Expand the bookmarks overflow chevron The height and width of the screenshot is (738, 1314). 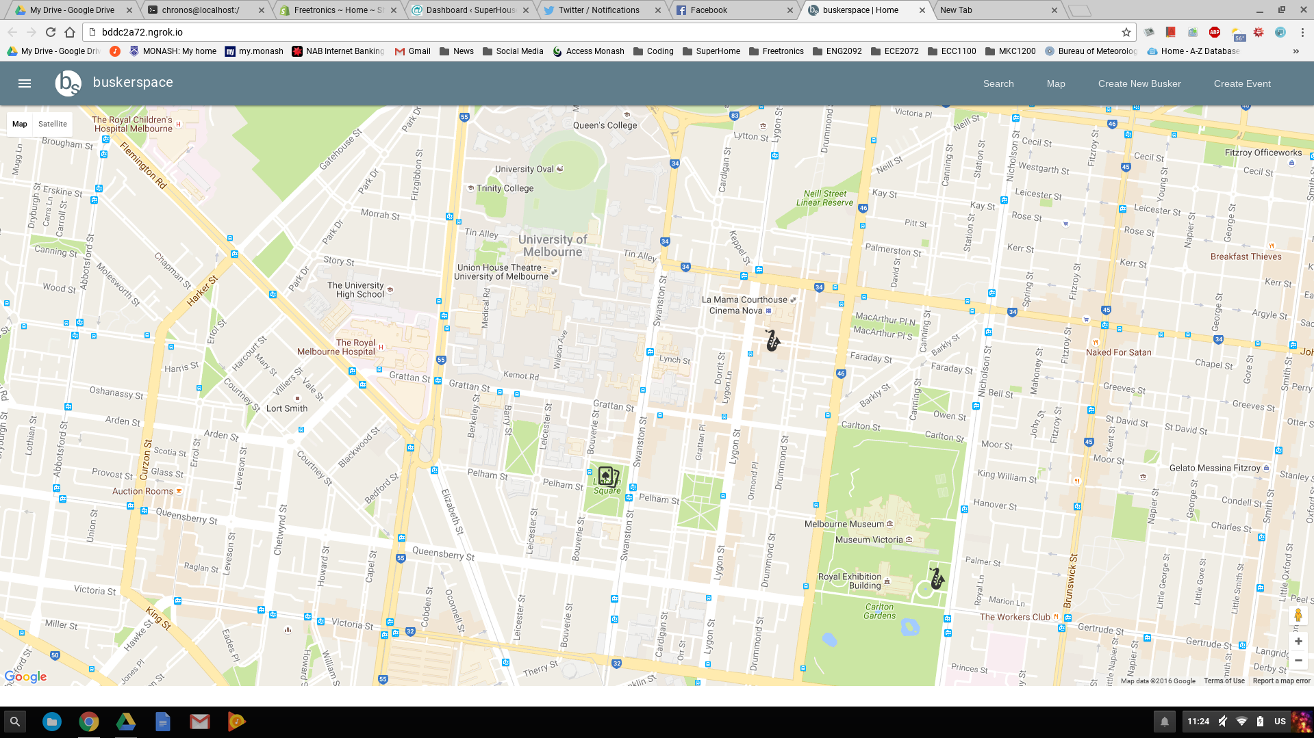(1296, 51)
